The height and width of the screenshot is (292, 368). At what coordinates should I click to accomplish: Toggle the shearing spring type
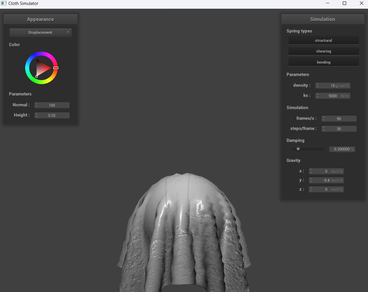pyautogui.click(x=324, y=51)
